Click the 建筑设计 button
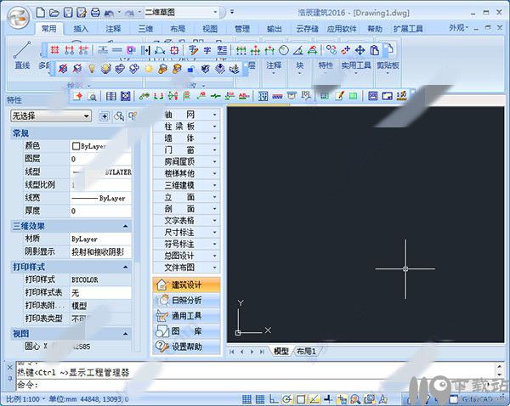This screenshot has width=510, height=406. [x=187, y=285]
